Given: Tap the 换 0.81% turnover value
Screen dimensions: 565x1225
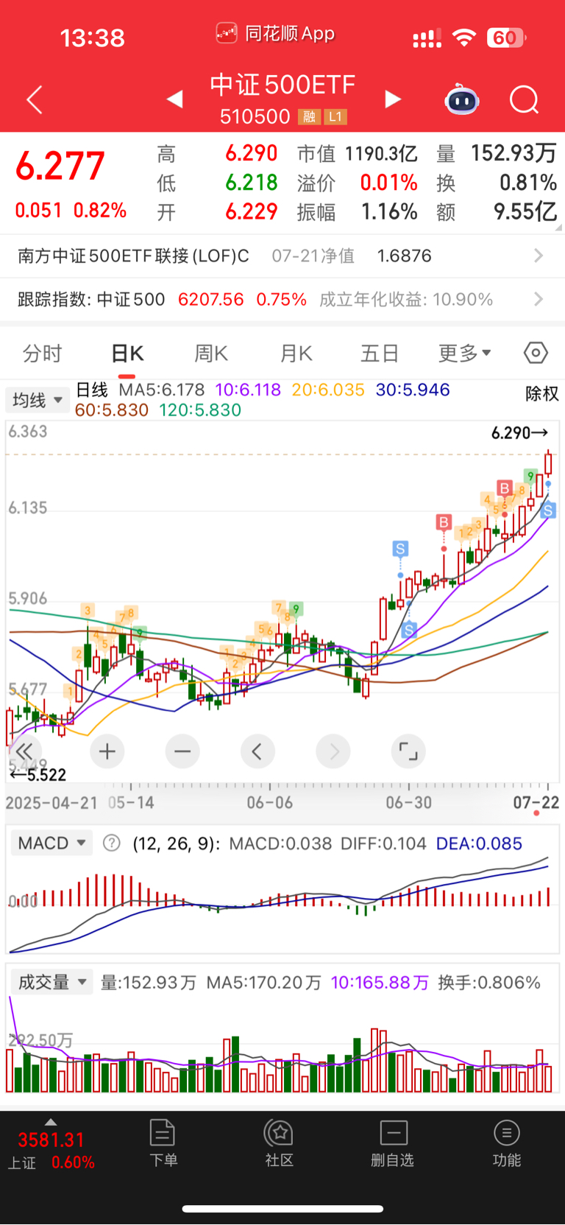Looking at the screenshot, I should [x=527, y=183].
